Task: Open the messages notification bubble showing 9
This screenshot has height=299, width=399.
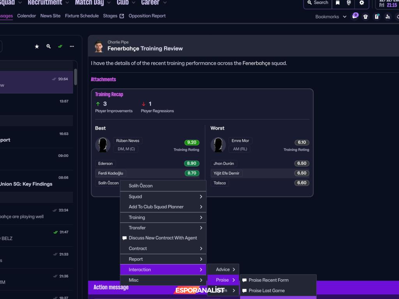Action: pyautogui.click(x=355, y=17)
